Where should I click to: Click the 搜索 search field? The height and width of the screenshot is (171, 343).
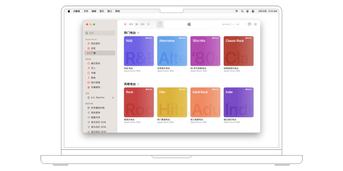click(x=100, y=33)
